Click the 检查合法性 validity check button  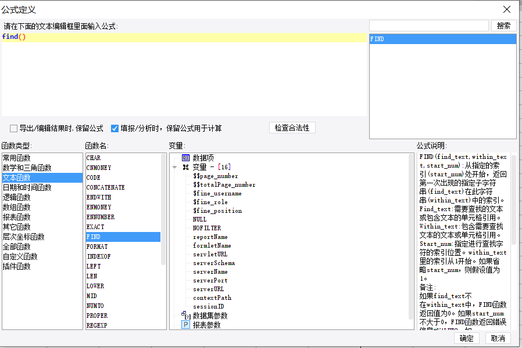pyautogui.click(x=292, y=128)
